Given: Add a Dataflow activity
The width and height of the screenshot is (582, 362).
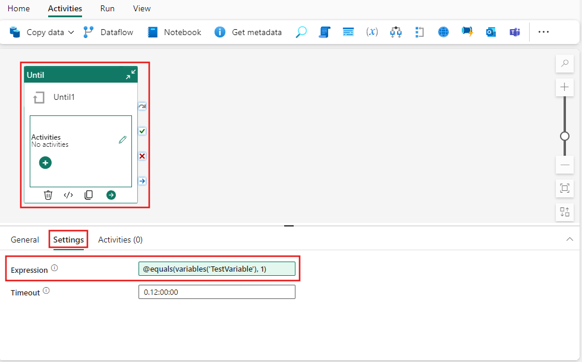Looking at the screenshot, I should tap(108, 32).
